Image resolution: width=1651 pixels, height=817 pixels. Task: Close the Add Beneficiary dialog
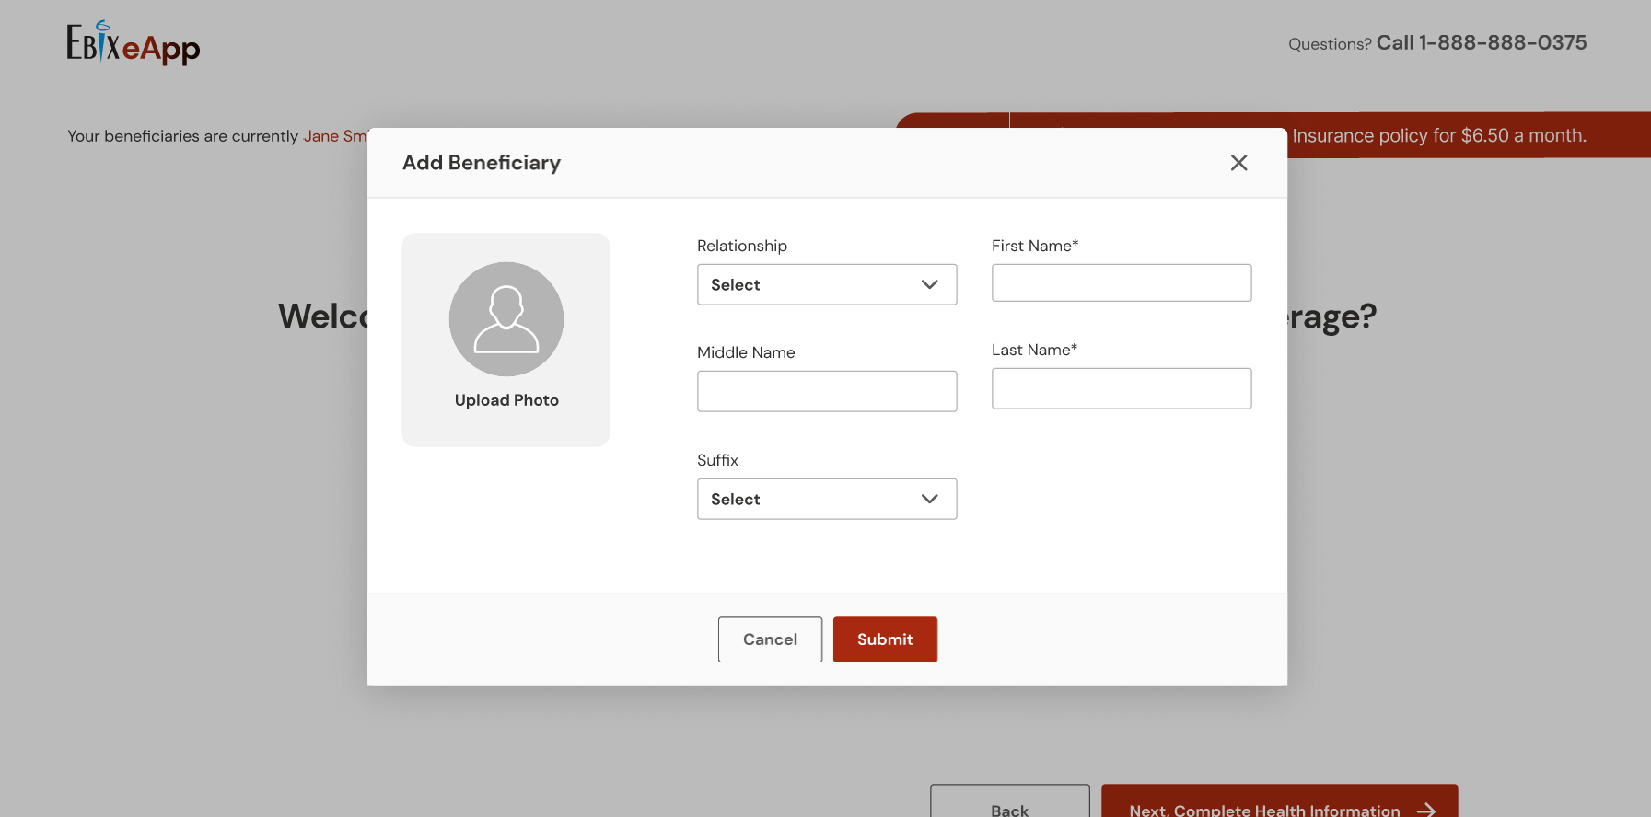[x=1238, y=163]
